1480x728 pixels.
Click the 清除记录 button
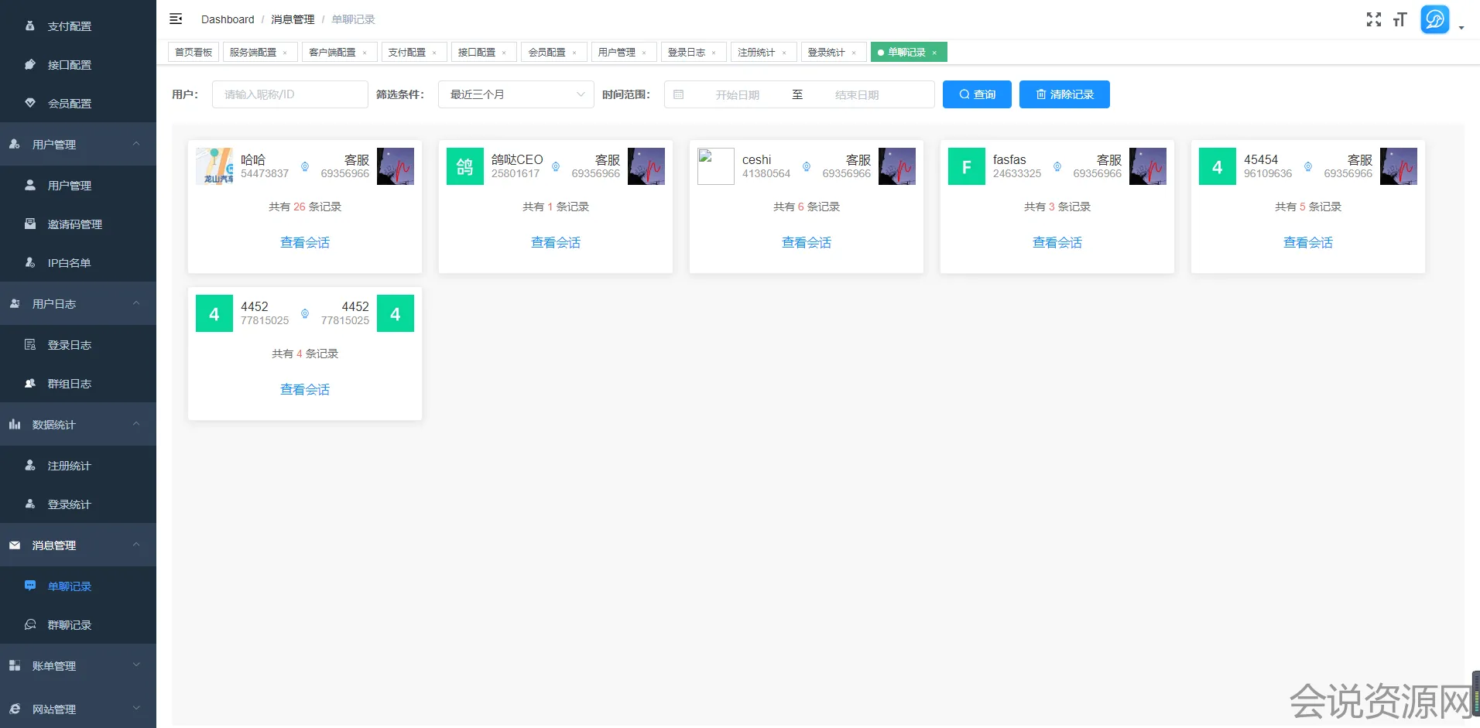(1064, 94)
